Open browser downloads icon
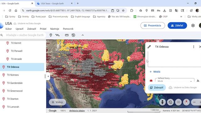201x113 pixels. (165, 10)
